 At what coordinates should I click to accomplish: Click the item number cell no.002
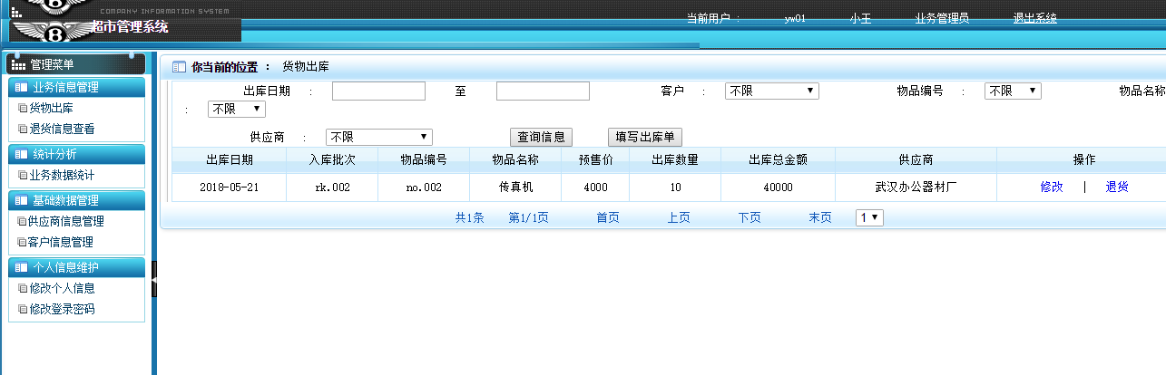point(424,187)
